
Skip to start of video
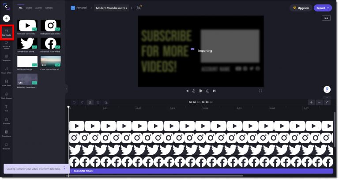187,91
